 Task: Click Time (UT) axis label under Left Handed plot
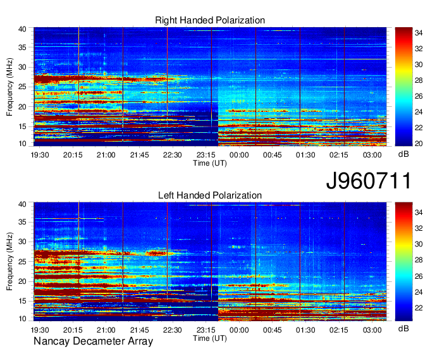[x=210, y=338]
